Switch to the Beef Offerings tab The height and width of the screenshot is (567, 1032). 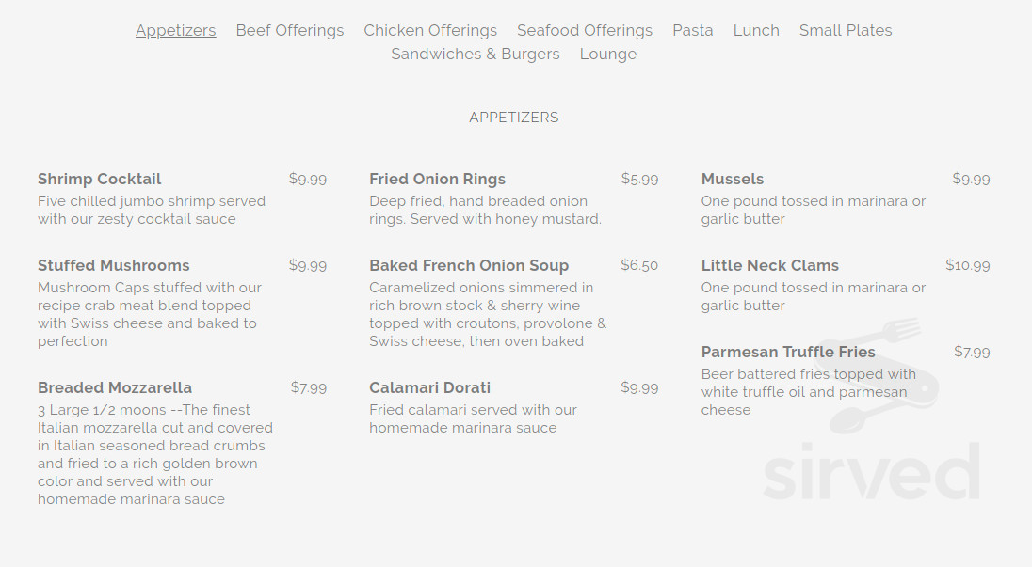(x=290, y=30)
